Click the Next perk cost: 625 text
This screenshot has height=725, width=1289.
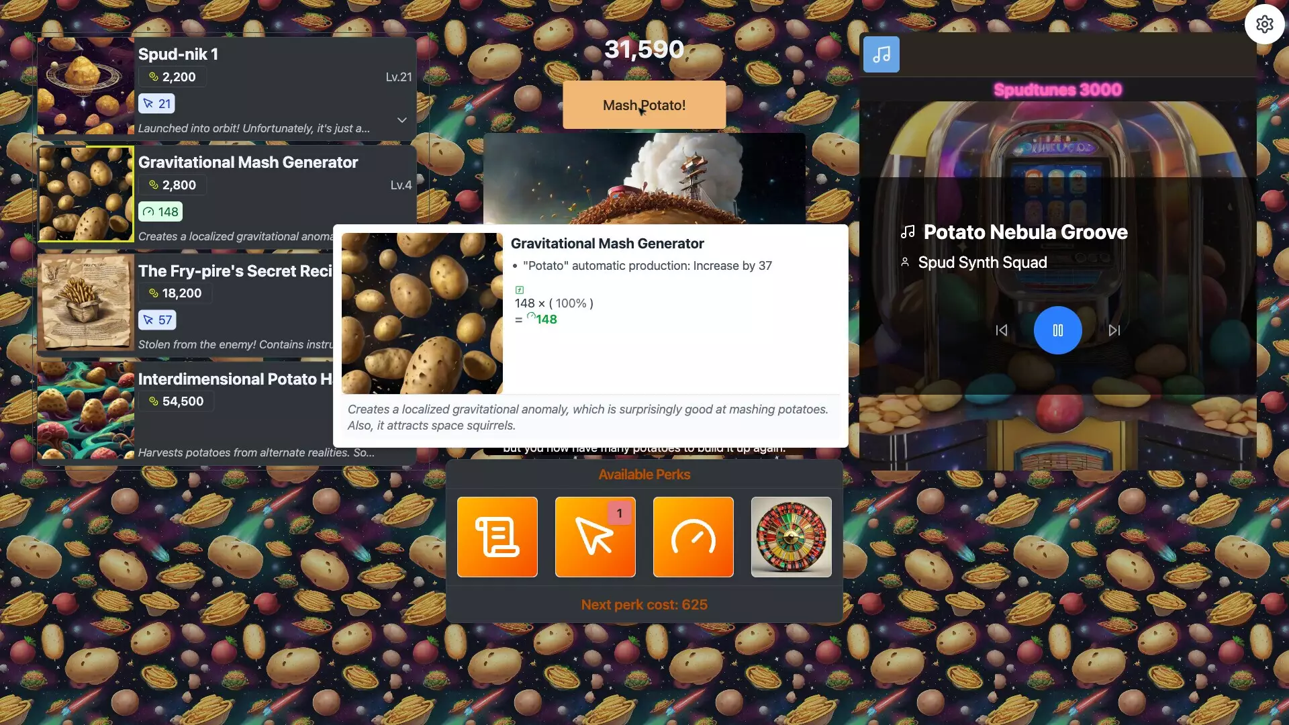644,605
